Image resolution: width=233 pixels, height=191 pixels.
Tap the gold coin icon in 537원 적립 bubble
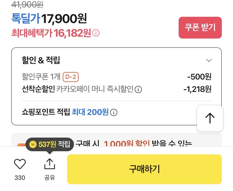[33, 144]
